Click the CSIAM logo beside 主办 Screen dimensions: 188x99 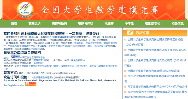[x=15, y=56]
